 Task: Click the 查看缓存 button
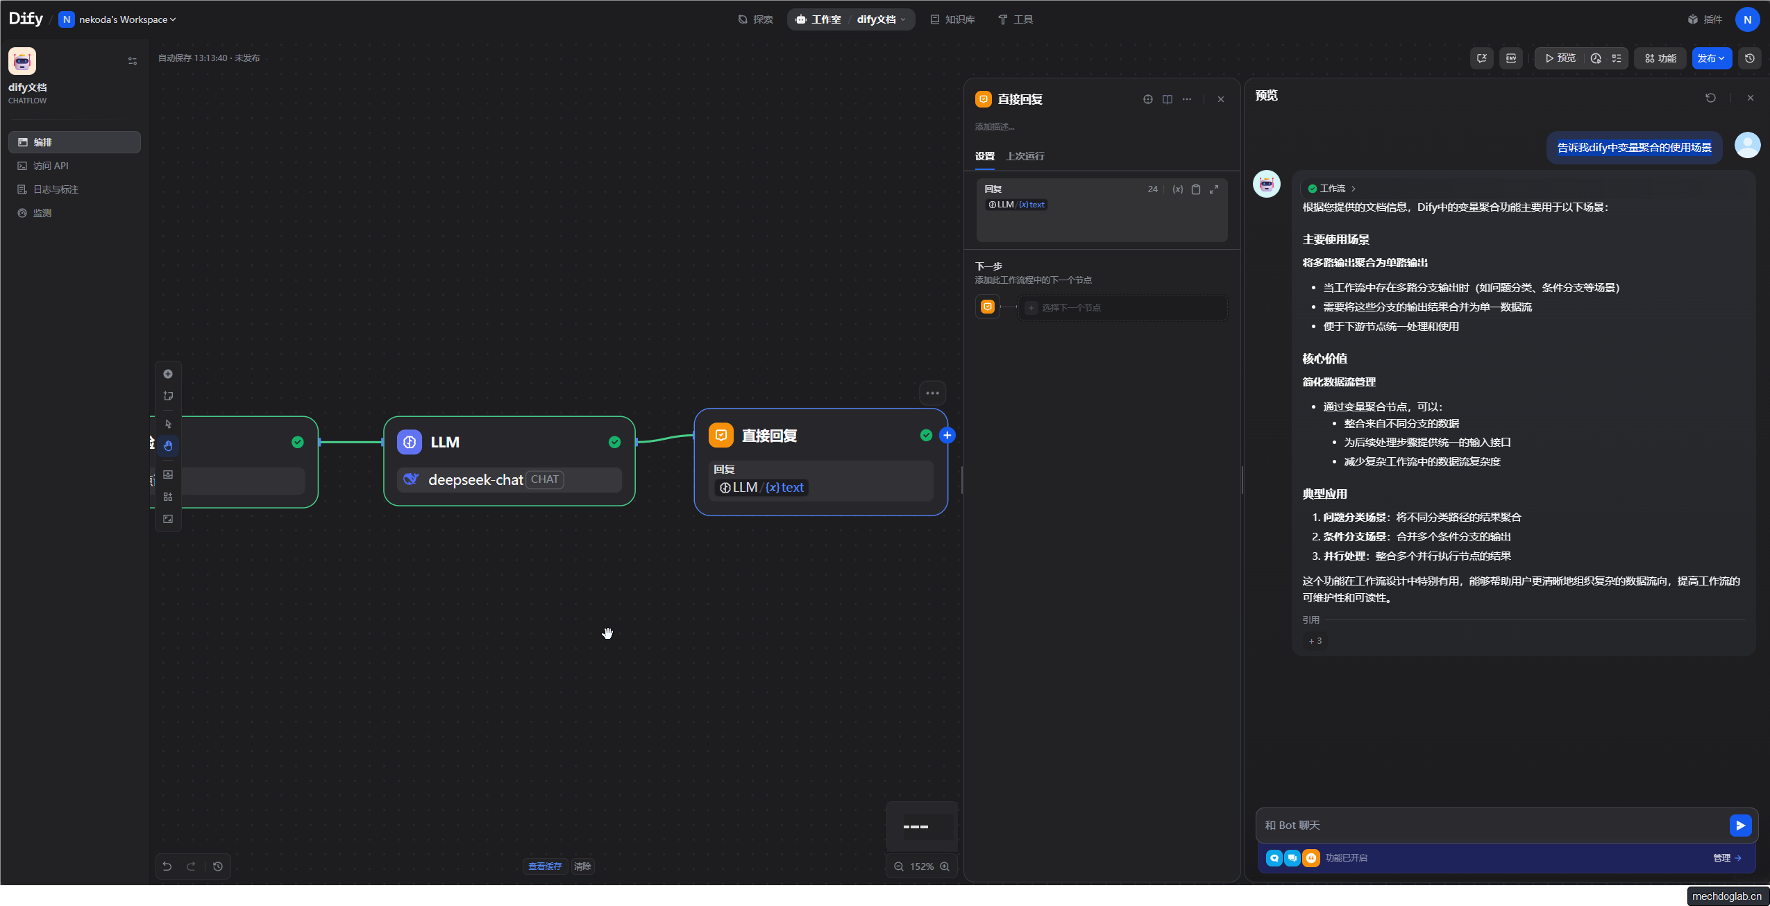pos(545,866)
